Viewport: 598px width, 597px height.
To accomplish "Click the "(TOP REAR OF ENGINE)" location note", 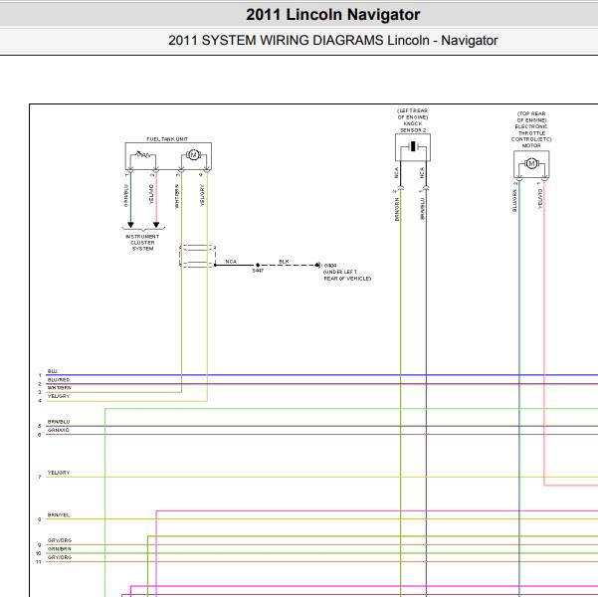I will pyautogui.click(x=531, y=116).
